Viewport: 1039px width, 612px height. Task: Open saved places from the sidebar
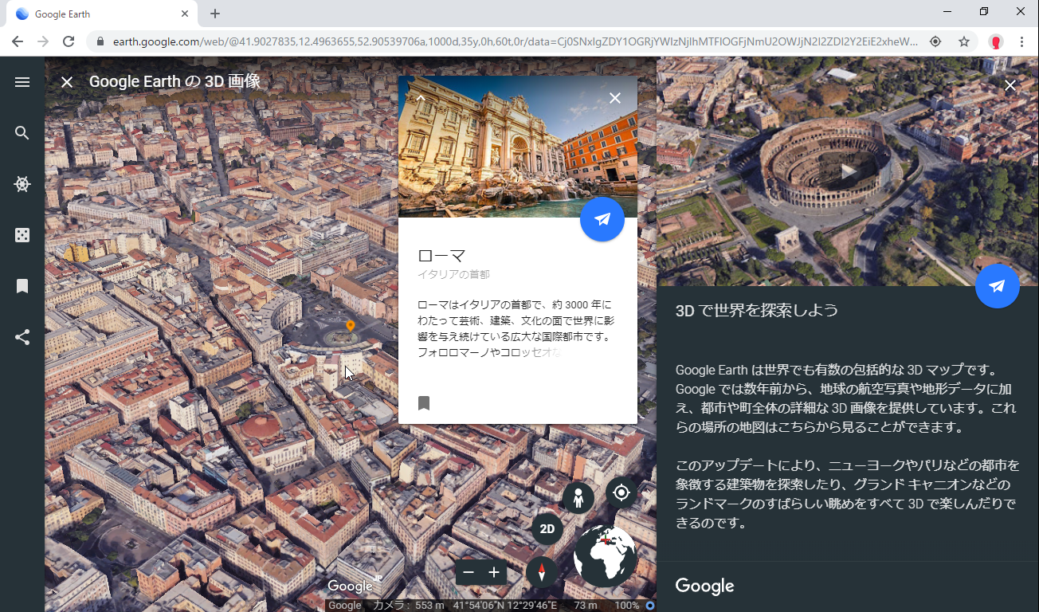[22, 285]
